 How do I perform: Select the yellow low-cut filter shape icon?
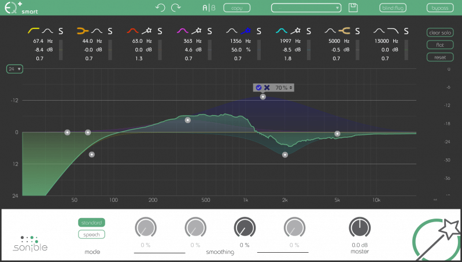34,31
